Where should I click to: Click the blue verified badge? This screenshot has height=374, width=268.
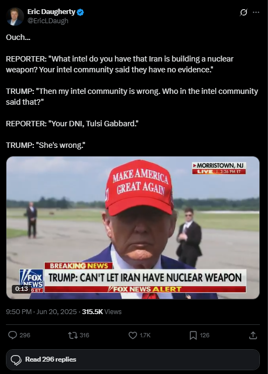click(x=80, y=12)
